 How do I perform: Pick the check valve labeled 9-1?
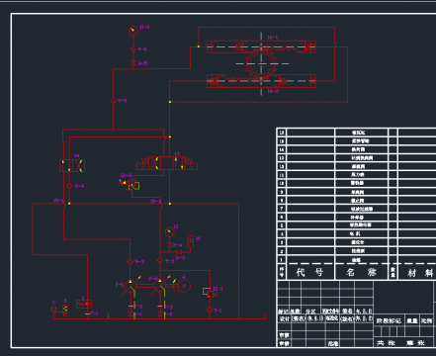click(210, 311)
